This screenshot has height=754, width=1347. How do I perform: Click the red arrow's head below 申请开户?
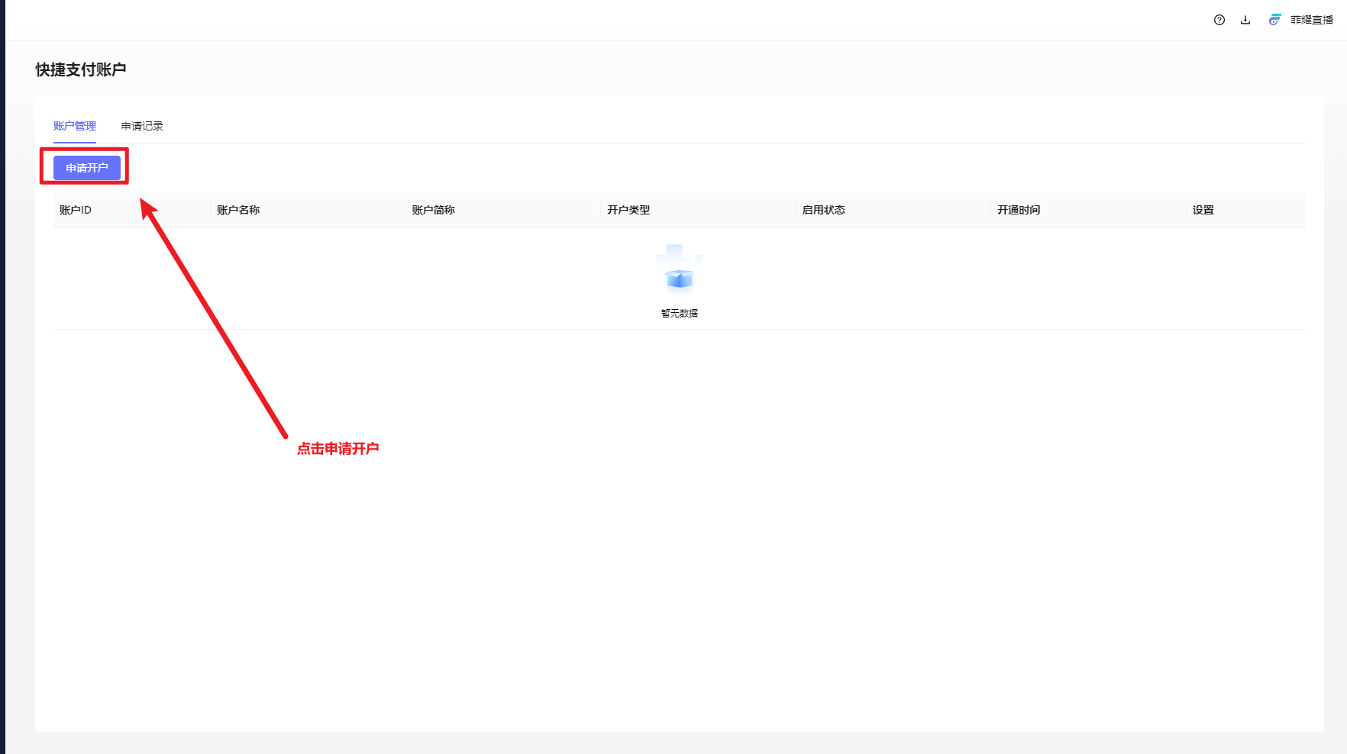148,208
